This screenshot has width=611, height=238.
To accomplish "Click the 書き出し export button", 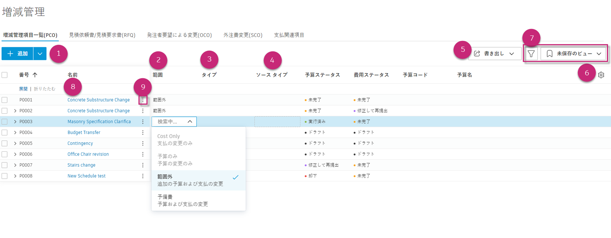I will tap(494, 54).
